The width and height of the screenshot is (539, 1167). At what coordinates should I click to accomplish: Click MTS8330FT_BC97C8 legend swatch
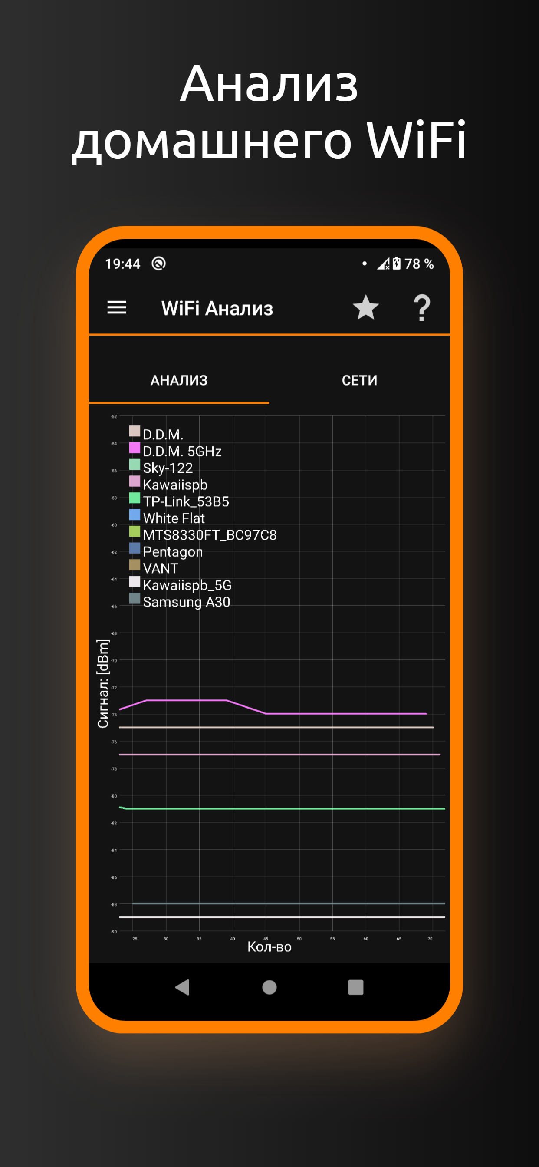[135, 531]
